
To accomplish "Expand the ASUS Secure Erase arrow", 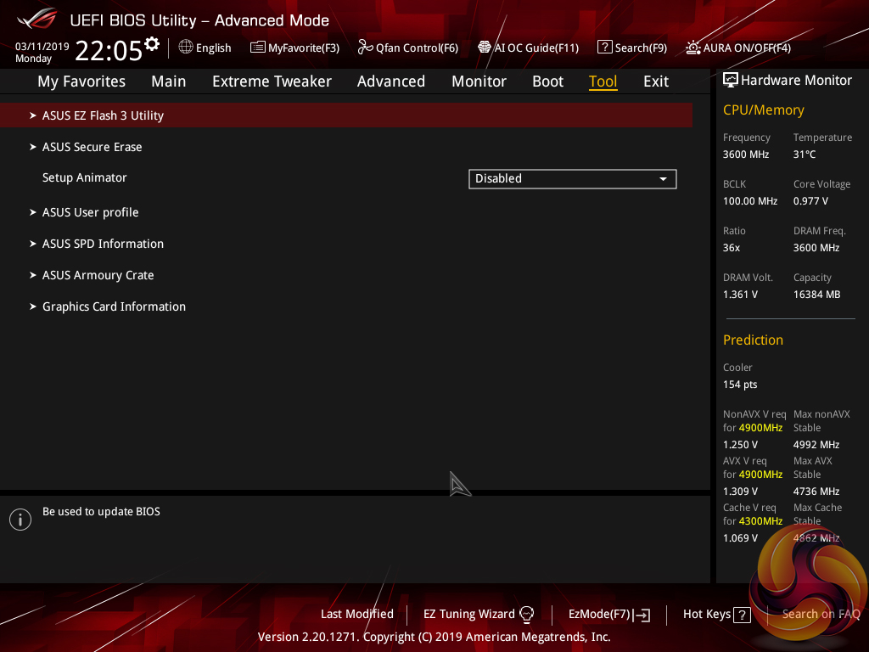I will (33, 147).
